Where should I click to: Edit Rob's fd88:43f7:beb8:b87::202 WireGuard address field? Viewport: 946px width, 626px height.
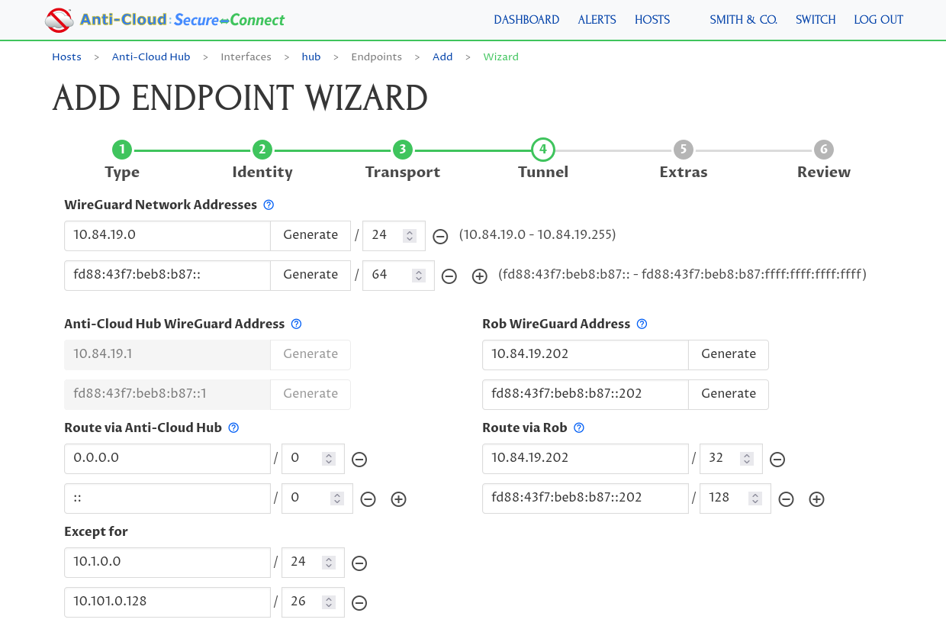click(x=586, y=394)
